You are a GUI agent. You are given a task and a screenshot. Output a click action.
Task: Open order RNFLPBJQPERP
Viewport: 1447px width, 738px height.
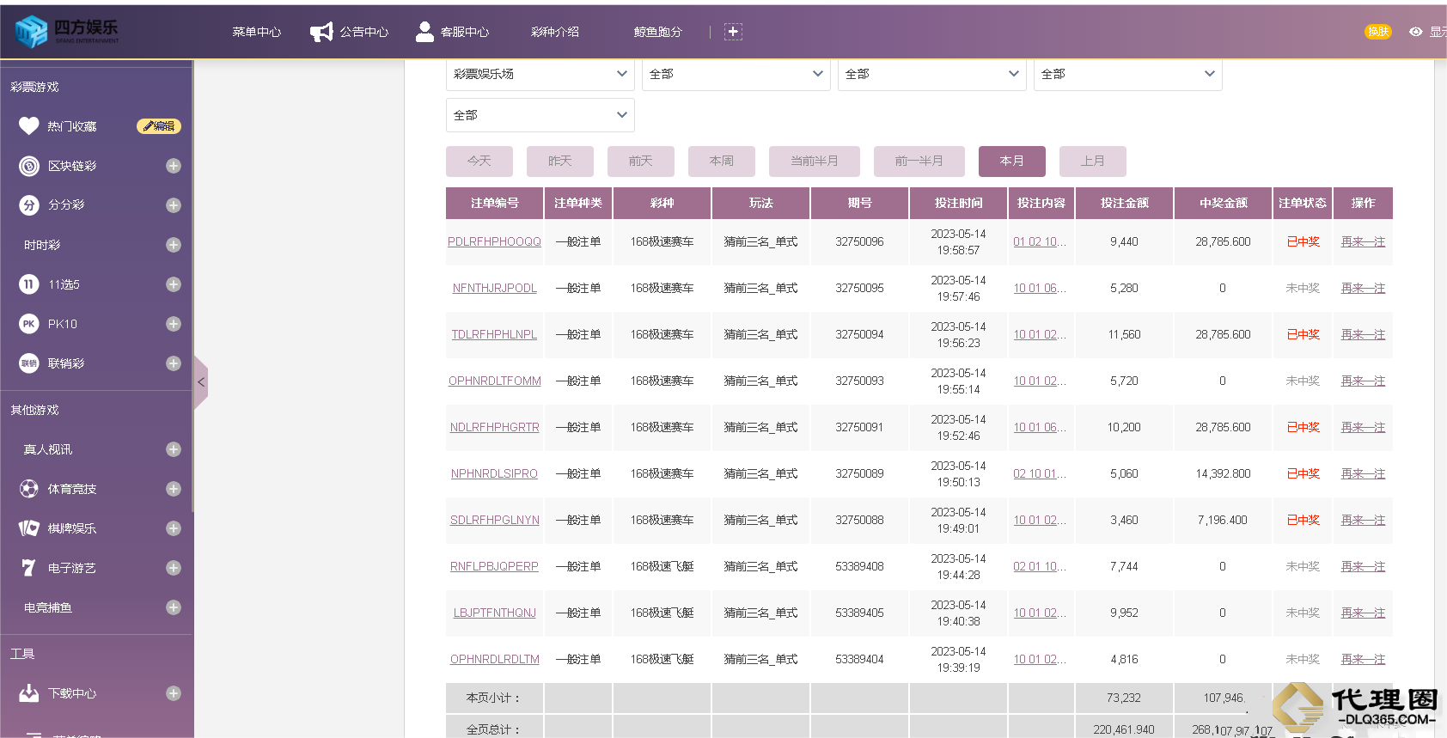[x=495, y=567]
